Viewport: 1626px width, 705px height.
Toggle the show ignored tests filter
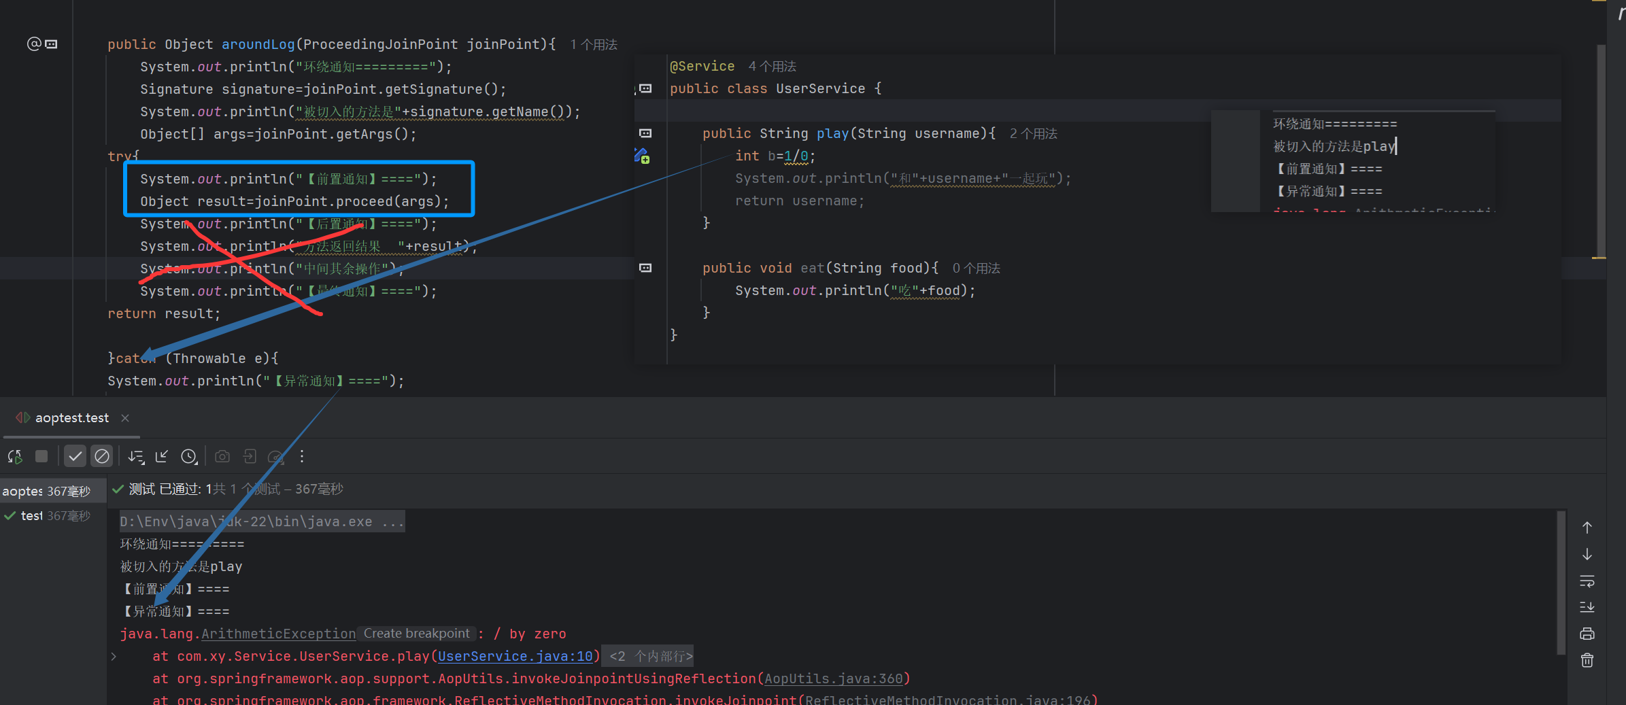coord(102,457)
